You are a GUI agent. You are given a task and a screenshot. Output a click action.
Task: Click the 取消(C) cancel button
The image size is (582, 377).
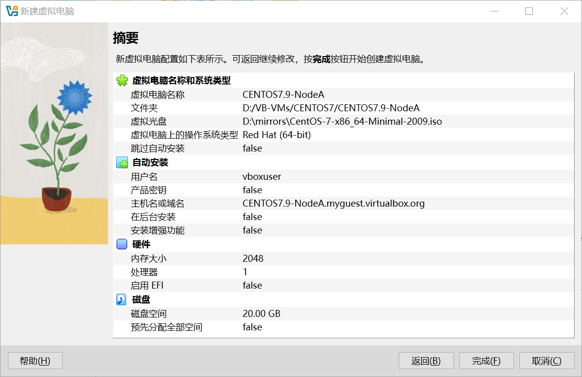point(547,361)
